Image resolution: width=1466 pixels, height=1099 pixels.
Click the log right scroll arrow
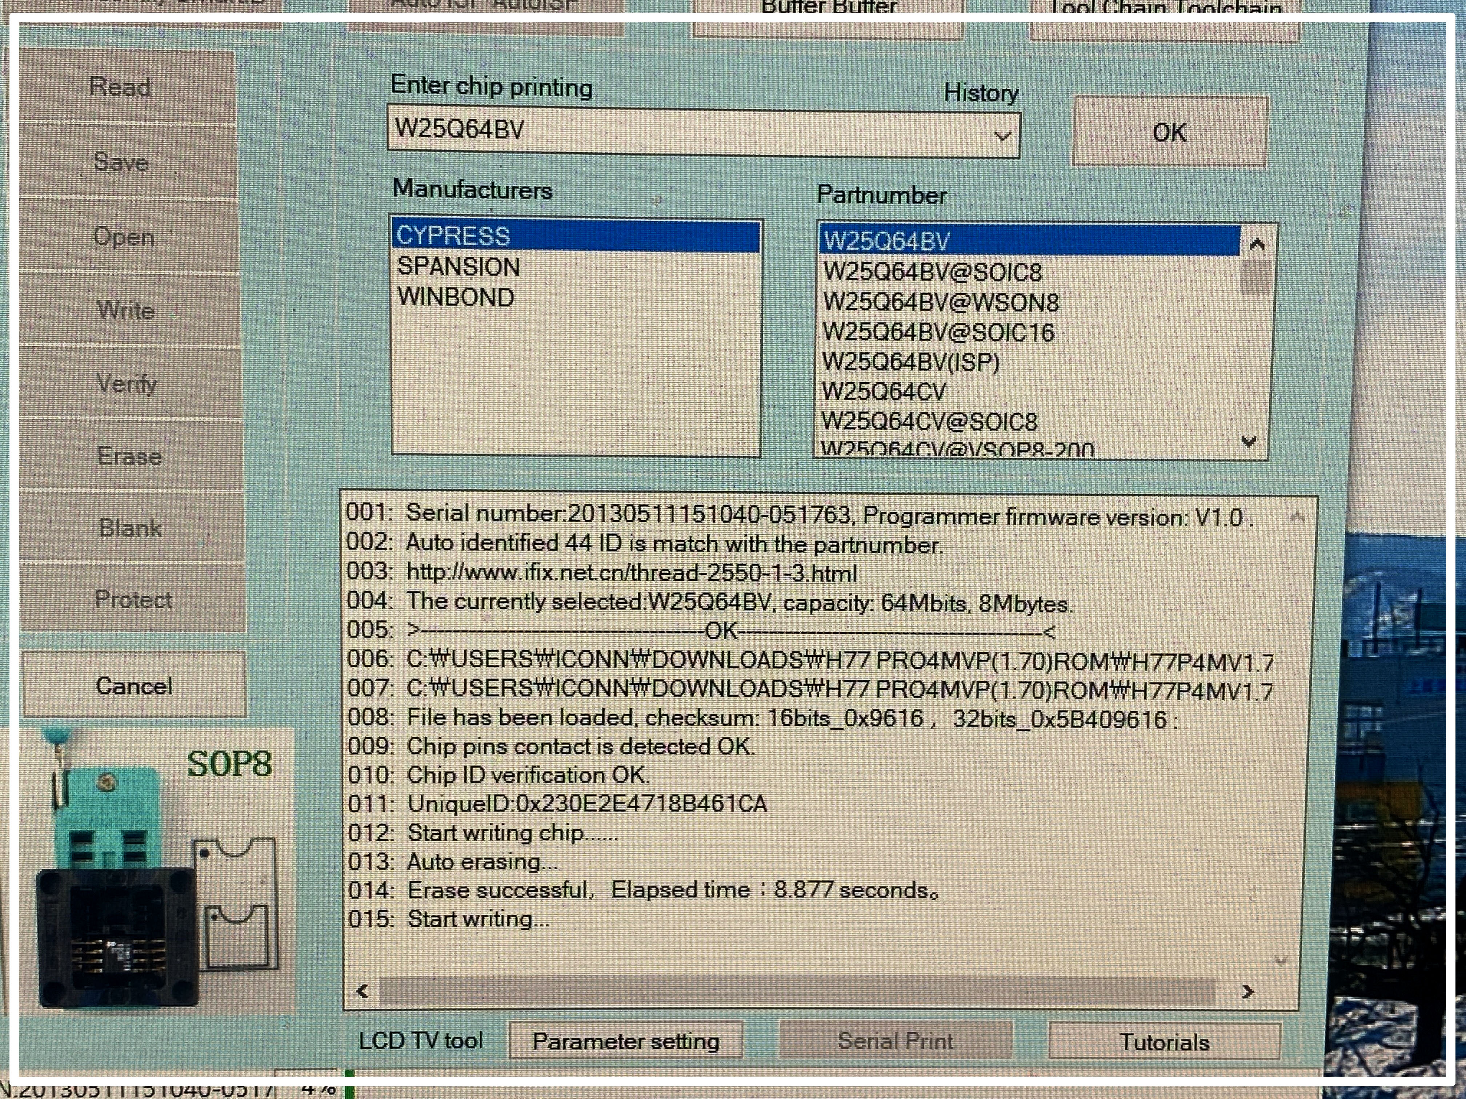pyautogui.click(x=1247, y=991)
